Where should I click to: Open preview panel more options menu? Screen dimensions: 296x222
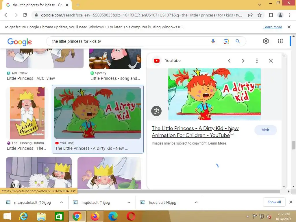257,61
